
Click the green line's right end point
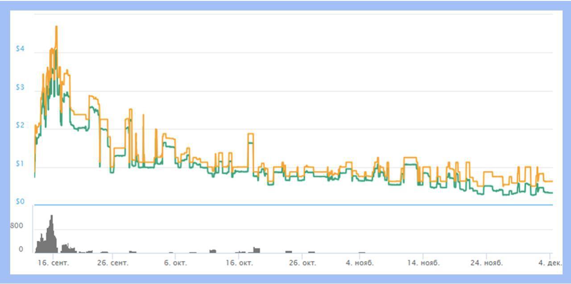[552, 193]
